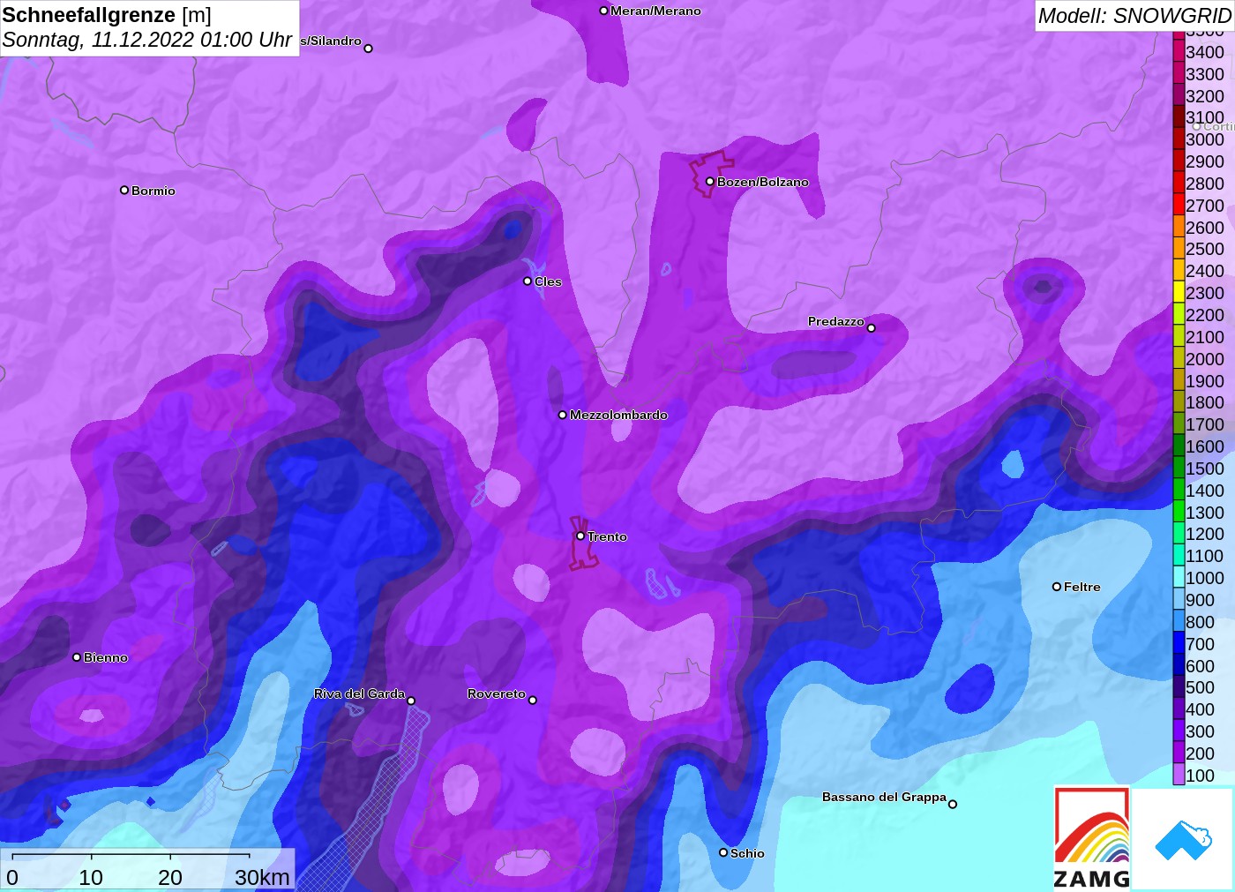Click the 2300 m yellow legend swatch

click(1179, 292)
